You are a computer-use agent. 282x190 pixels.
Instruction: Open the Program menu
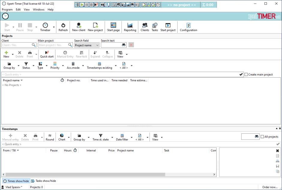[7, 10]
